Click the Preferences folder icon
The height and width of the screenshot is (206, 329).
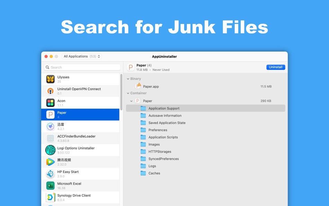click(x=143, y=130)
